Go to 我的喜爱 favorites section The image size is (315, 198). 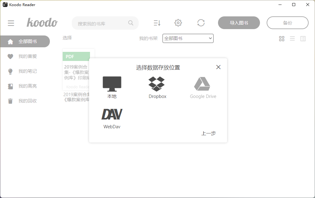coord(25,56)
